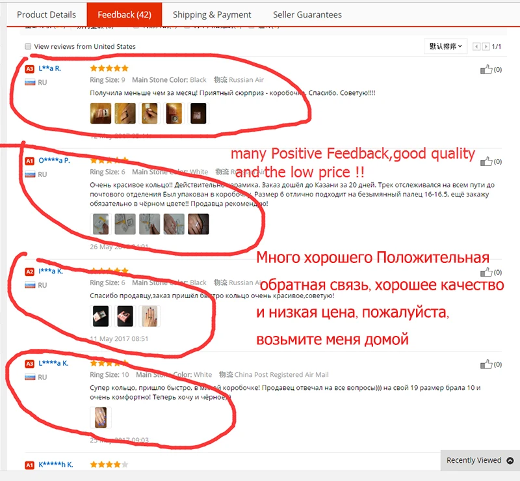520x481 pixels.
Task: Collapse Recently Viewed with the up-arrow icon
Action: coord(510,460)
